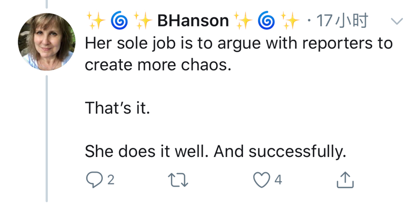This screenshot has height=206, width=420.
Task: Open the share tweet upload icon
Action: 345,180
